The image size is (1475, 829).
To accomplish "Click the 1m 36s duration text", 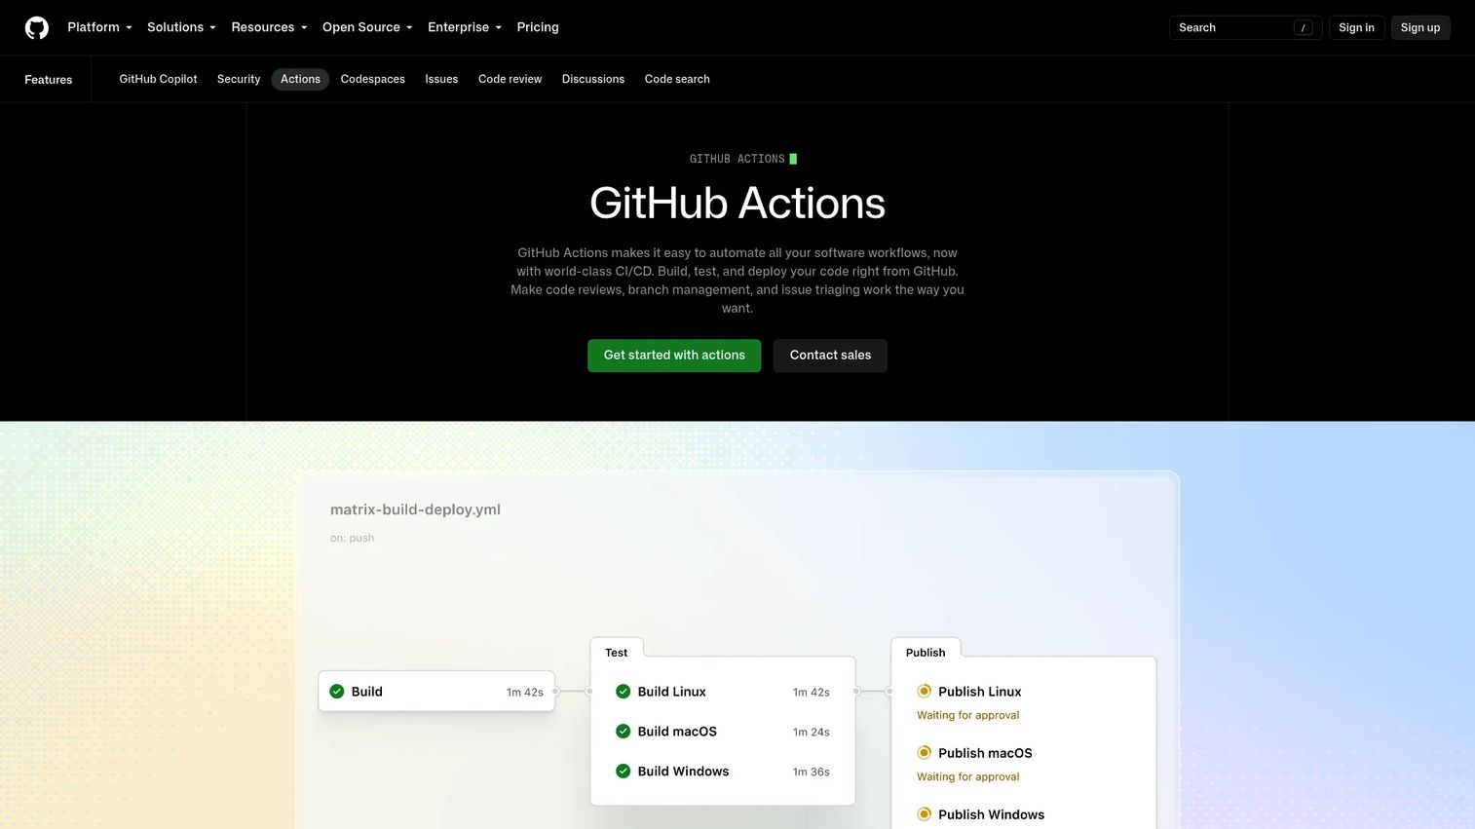I will coord(811,772).
